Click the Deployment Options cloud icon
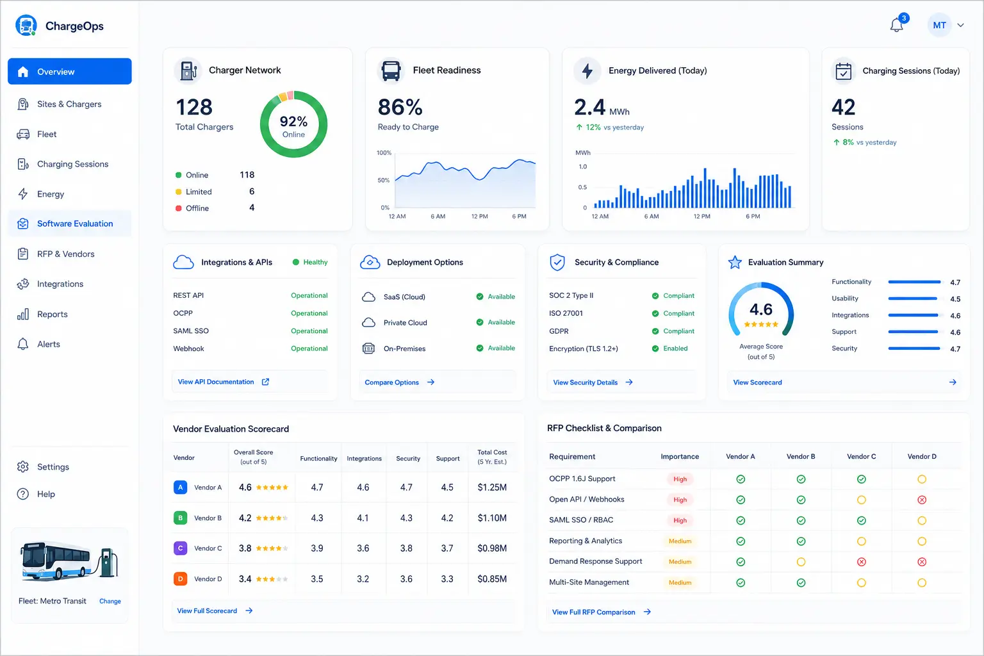Viewport: 984px width, 656px height. 370,262
